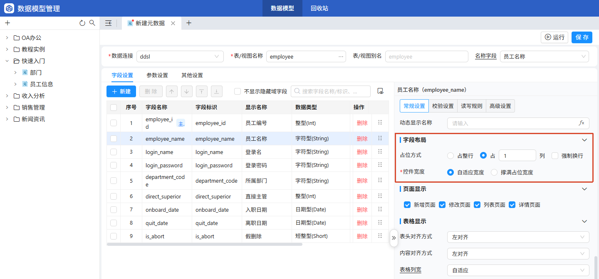The width and height of the screenshot is (599, 279).
Task: Add a new tab with plus icon
Action: pos(189,23)
